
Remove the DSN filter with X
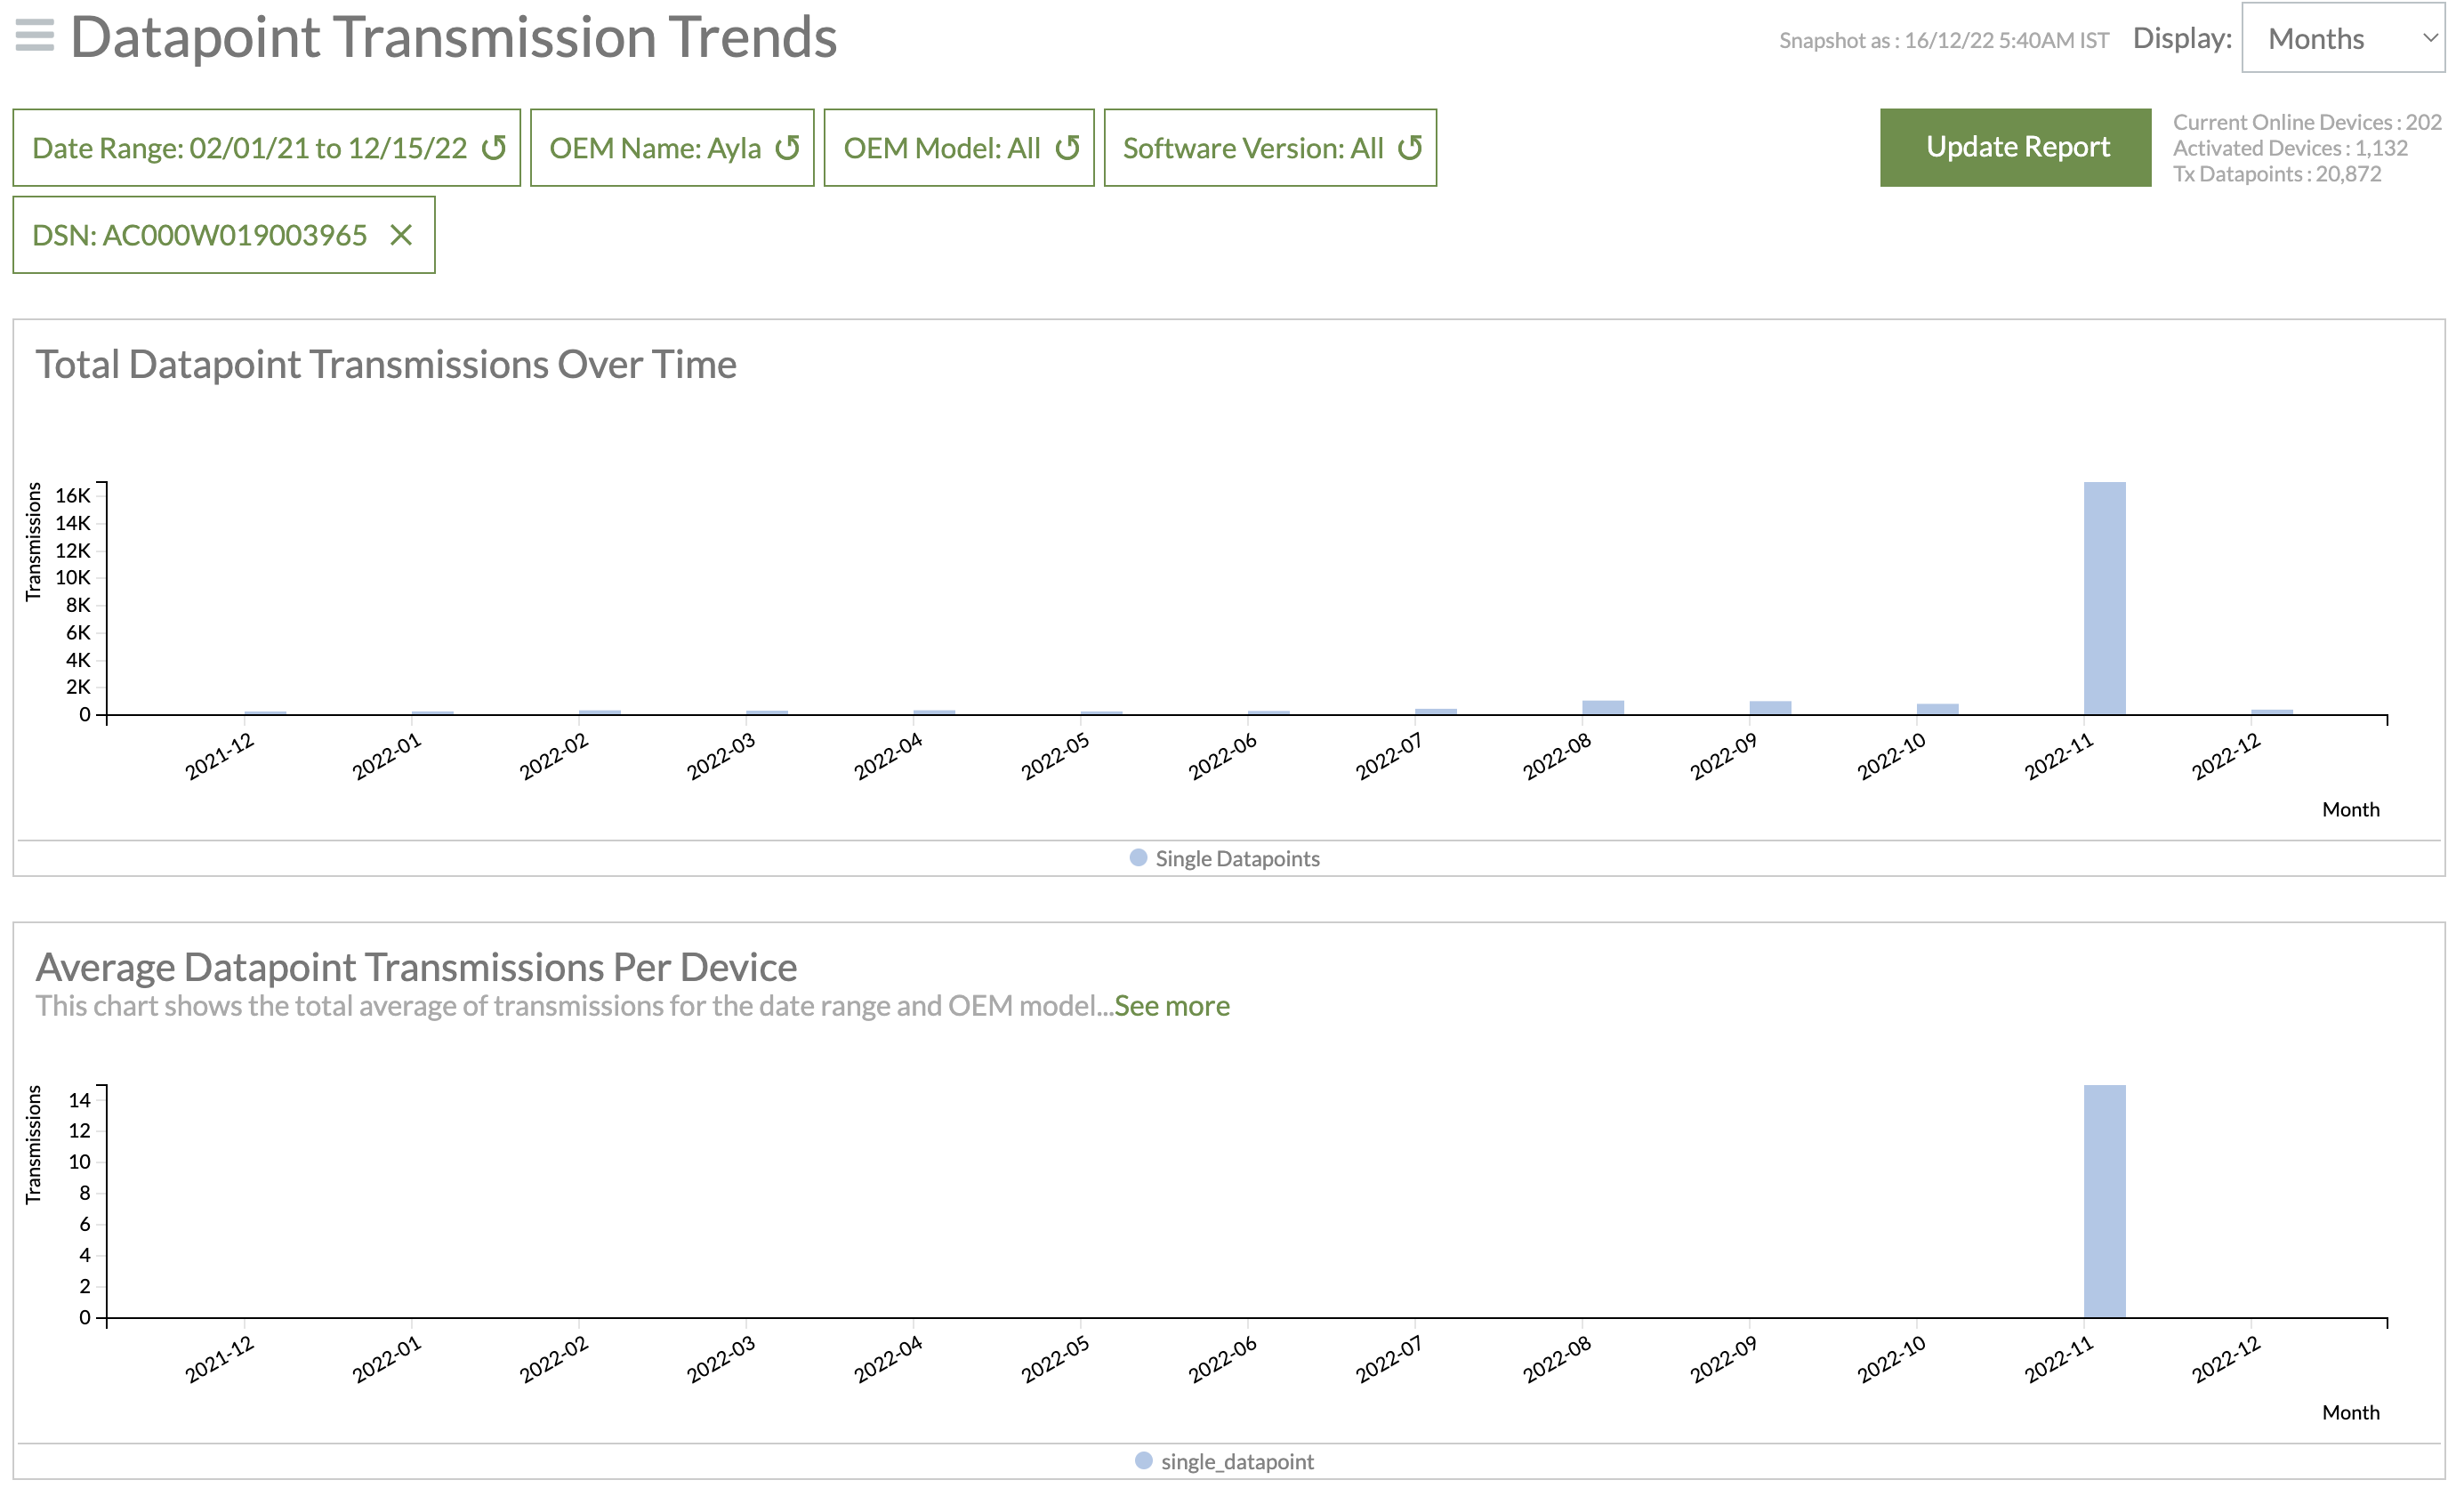pos(401,235)
